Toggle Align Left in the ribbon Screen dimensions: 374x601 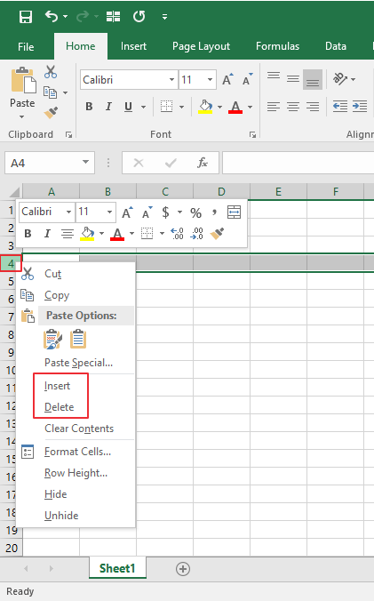(x=274, y=106)
